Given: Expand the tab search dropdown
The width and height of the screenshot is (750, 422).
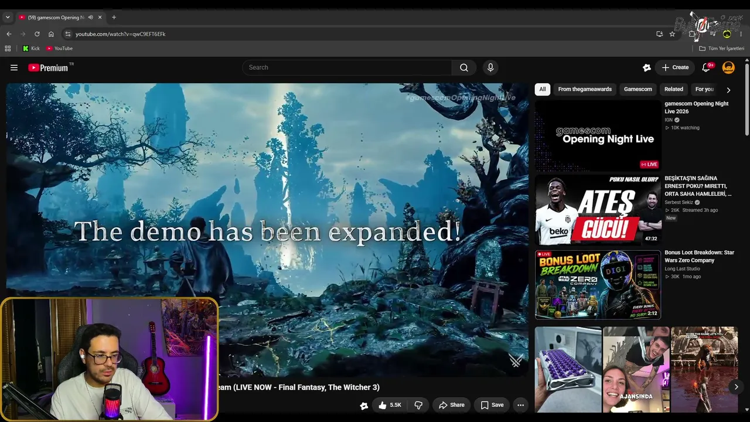Looking at the screenshot, I should (x=8, y=18).
